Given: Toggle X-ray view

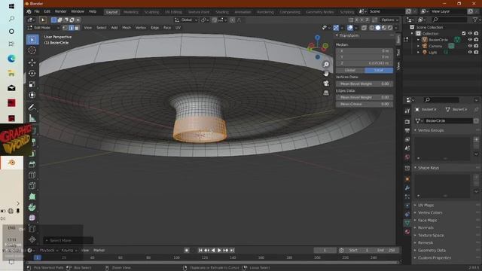Looking at the screenshot, I should pos(364,28).
